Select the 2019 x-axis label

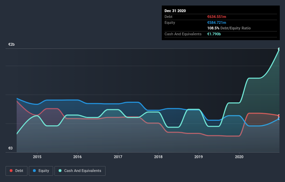tap(199, 157)
